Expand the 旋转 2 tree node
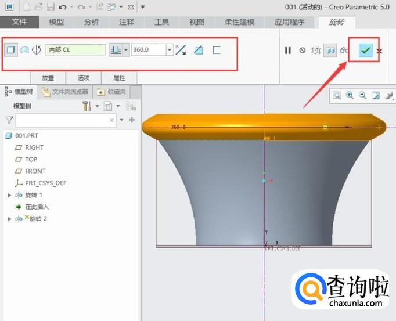Viewport: 396px width, 321px height. (x=9, y=219)
